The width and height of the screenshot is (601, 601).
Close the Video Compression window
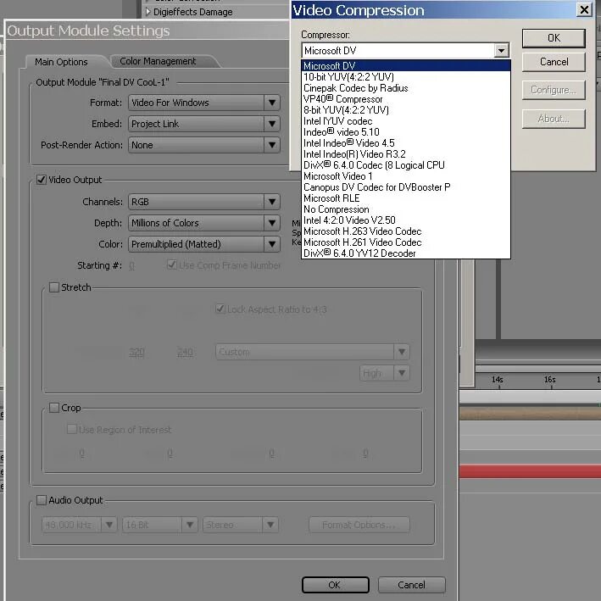[584, 9]
